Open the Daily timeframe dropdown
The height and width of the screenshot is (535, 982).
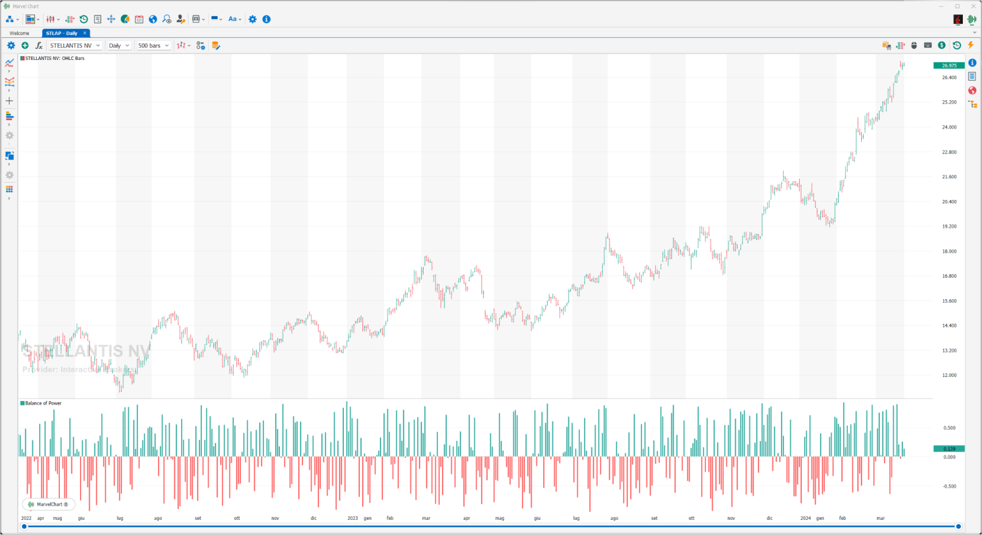click(119, 46)
